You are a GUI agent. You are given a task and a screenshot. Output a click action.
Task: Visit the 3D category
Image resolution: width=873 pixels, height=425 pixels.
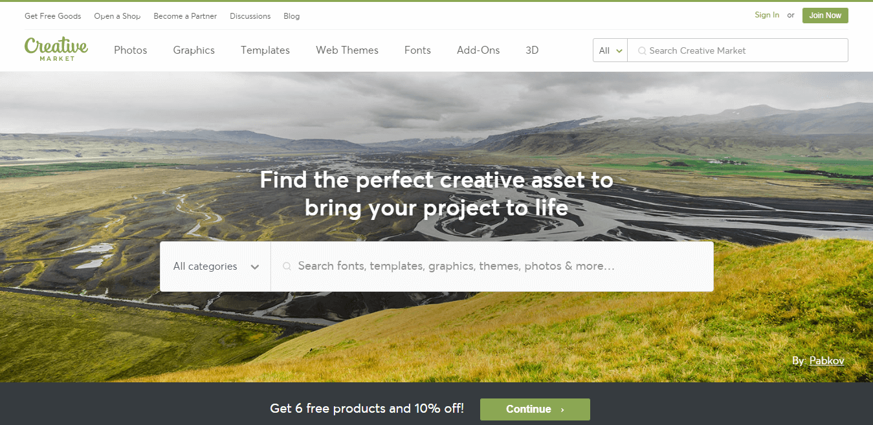pyautogui.click(x=532, y=50)
